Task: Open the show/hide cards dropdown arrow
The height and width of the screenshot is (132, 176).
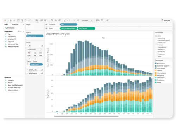Action: tap(99, 20)
